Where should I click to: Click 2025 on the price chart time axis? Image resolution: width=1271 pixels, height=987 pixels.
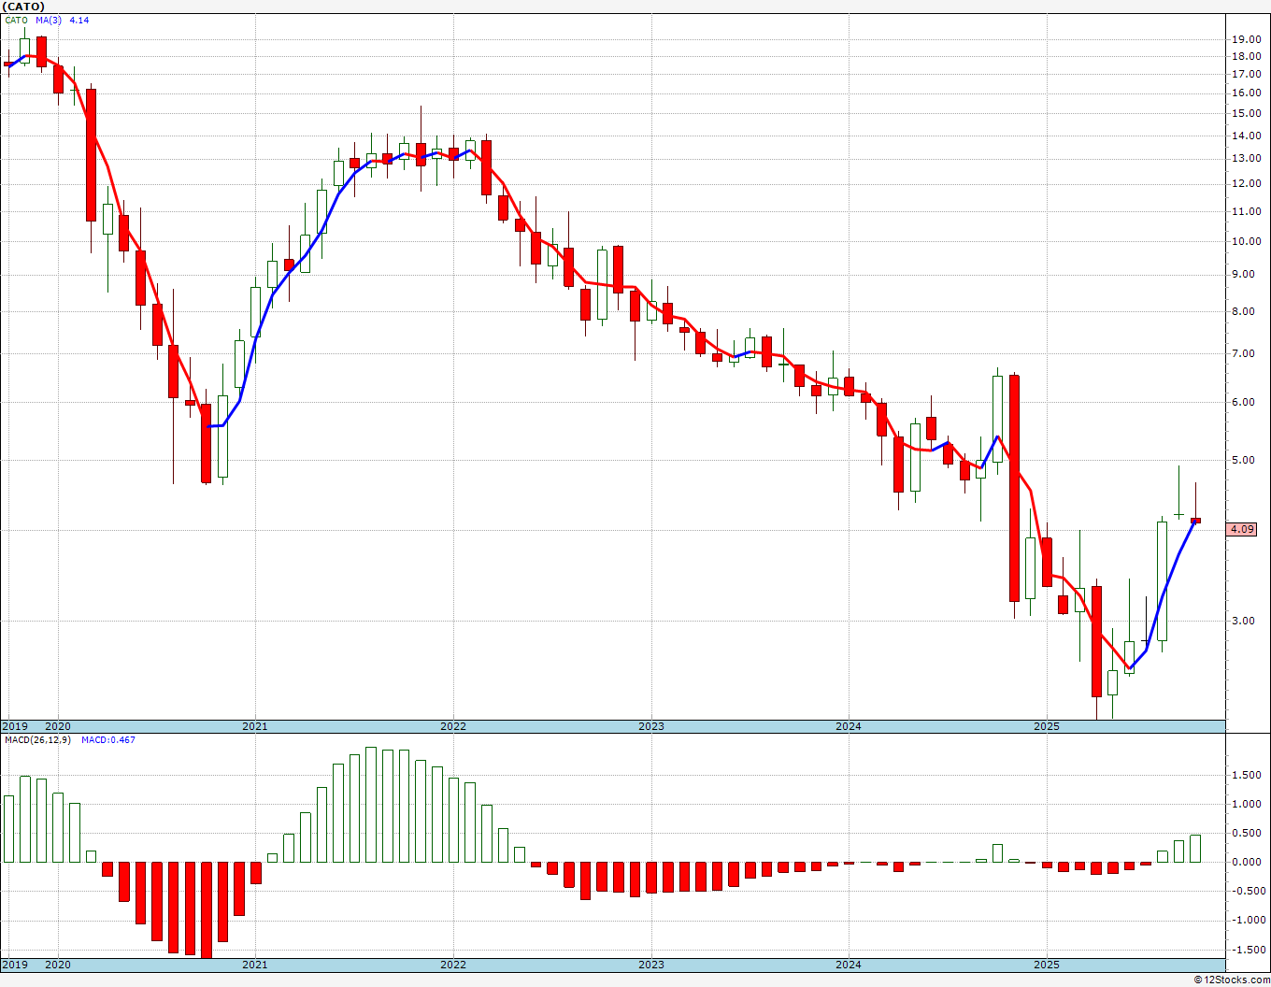(x=1047, y=726)
